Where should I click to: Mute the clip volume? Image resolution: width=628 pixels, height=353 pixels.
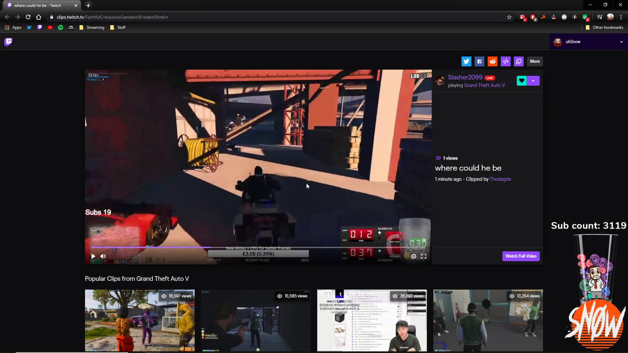point(103,256)
